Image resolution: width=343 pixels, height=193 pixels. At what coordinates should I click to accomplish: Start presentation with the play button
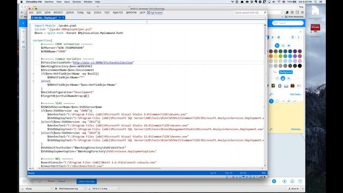click(x=274, y=181)
